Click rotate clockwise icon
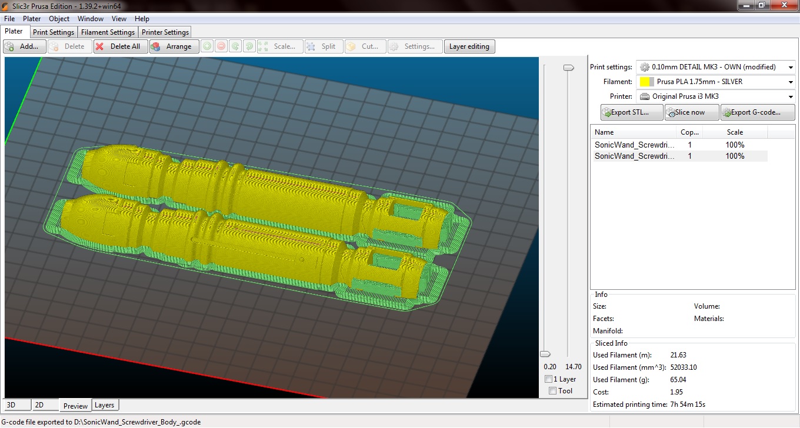Viewport: 800px width, 428px height. tap(249, 46)
